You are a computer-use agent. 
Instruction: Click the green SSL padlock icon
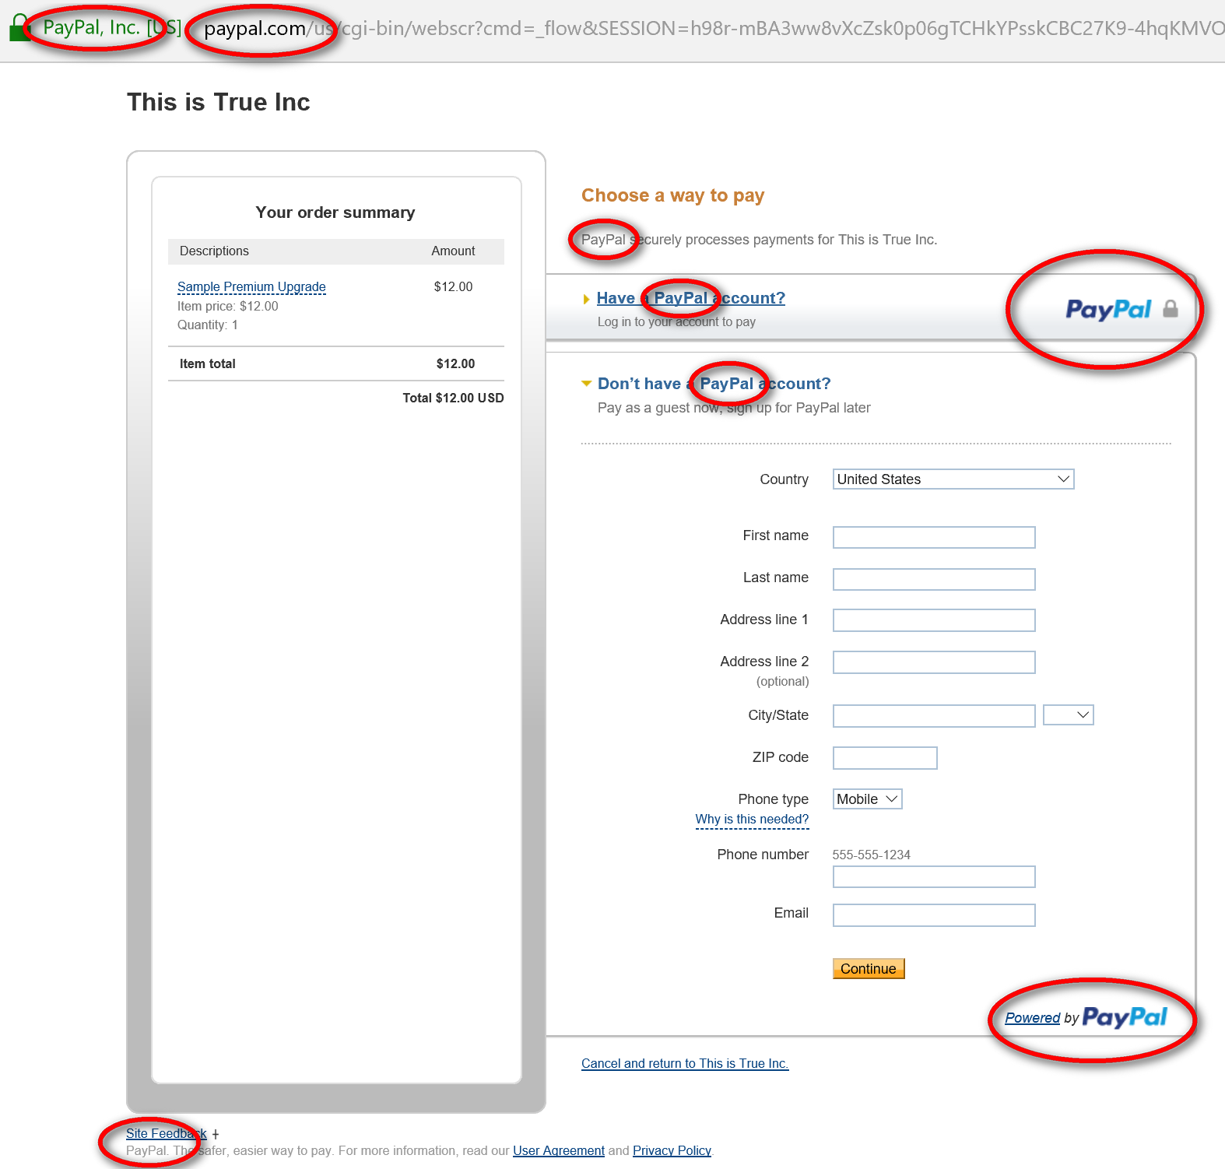18,29
